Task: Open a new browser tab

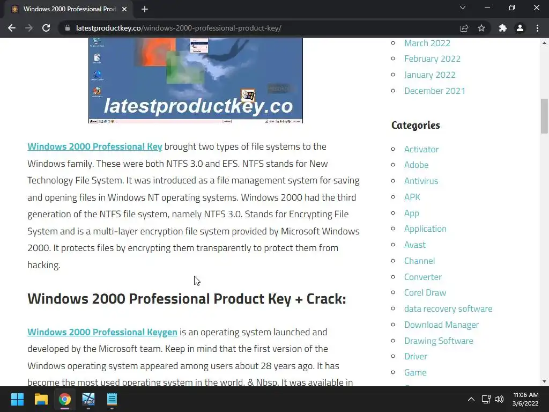Action: [145, 9]
